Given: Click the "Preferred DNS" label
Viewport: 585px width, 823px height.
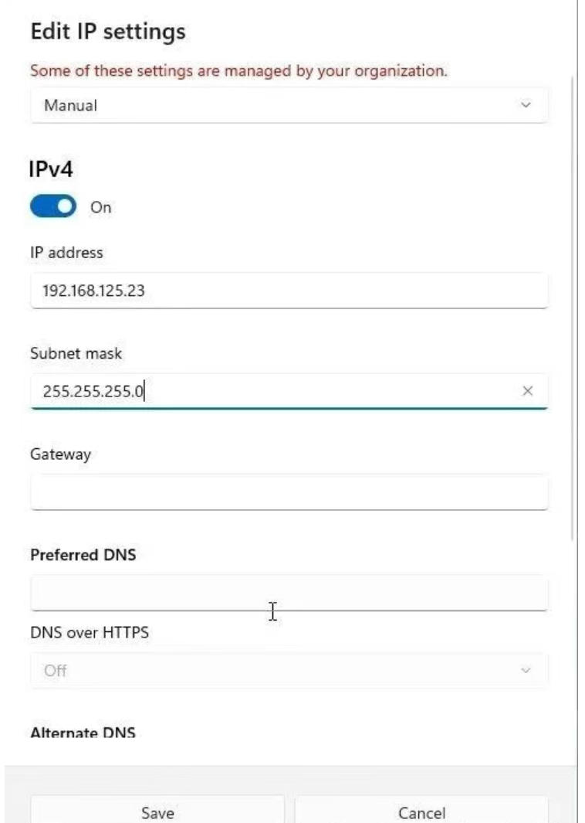Looking at the screenshot, I should (83, 555).
